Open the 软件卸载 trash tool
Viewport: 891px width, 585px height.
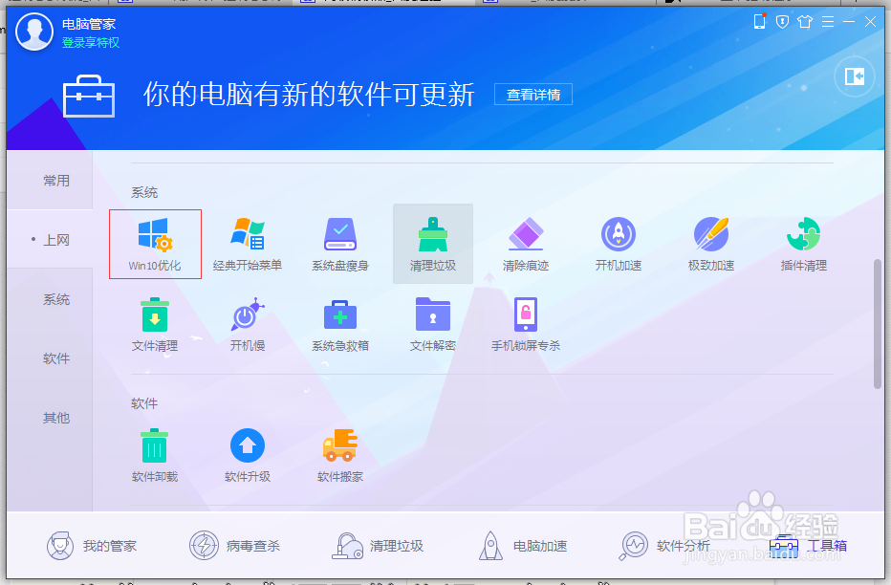pyautogui.click(x=155, y=456)
